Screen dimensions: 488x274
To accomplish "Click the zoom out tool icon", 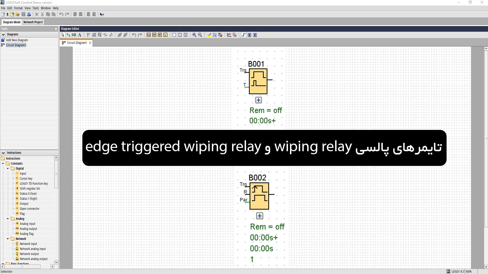I will 200,35.
